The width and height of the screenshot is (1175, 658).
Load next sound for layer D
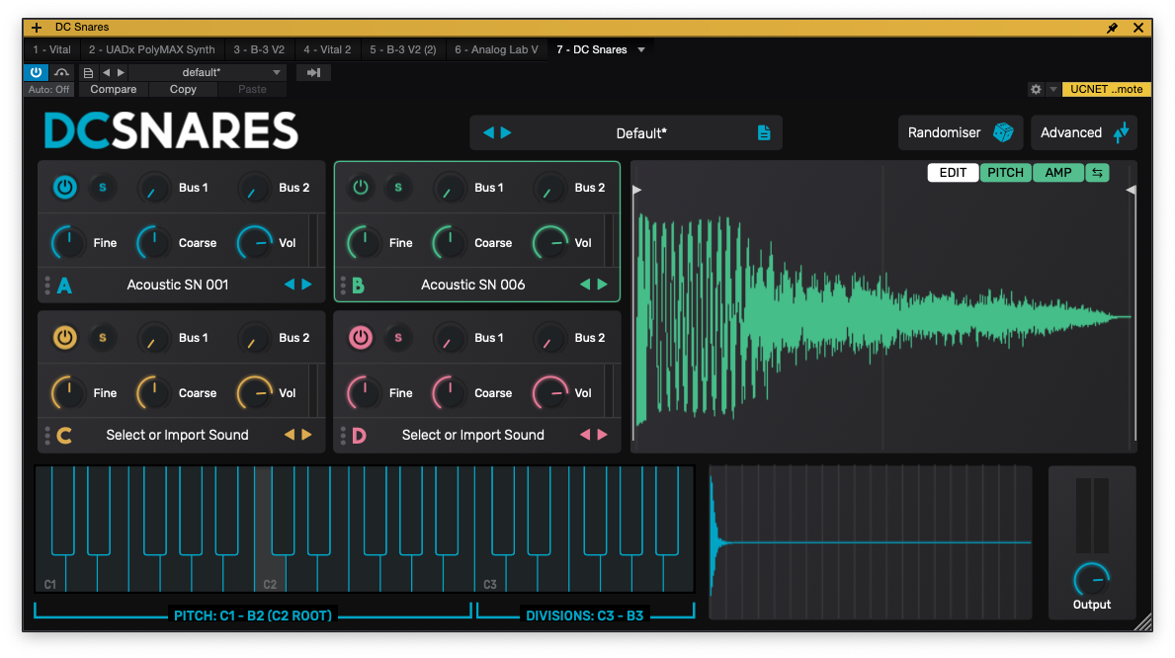click(x=603, y=434)
